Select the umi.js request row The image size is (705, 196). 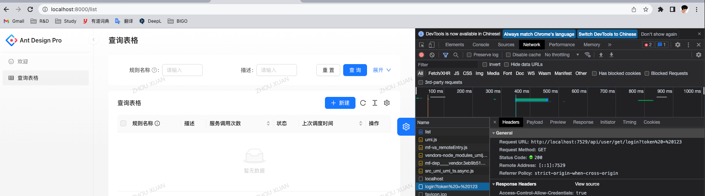pyautogui.click(x=452, y=140)
